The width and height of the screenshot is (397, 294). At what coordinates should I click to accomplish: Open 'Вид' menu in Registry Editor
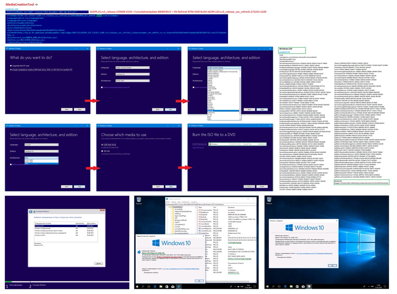pos(179,202)
